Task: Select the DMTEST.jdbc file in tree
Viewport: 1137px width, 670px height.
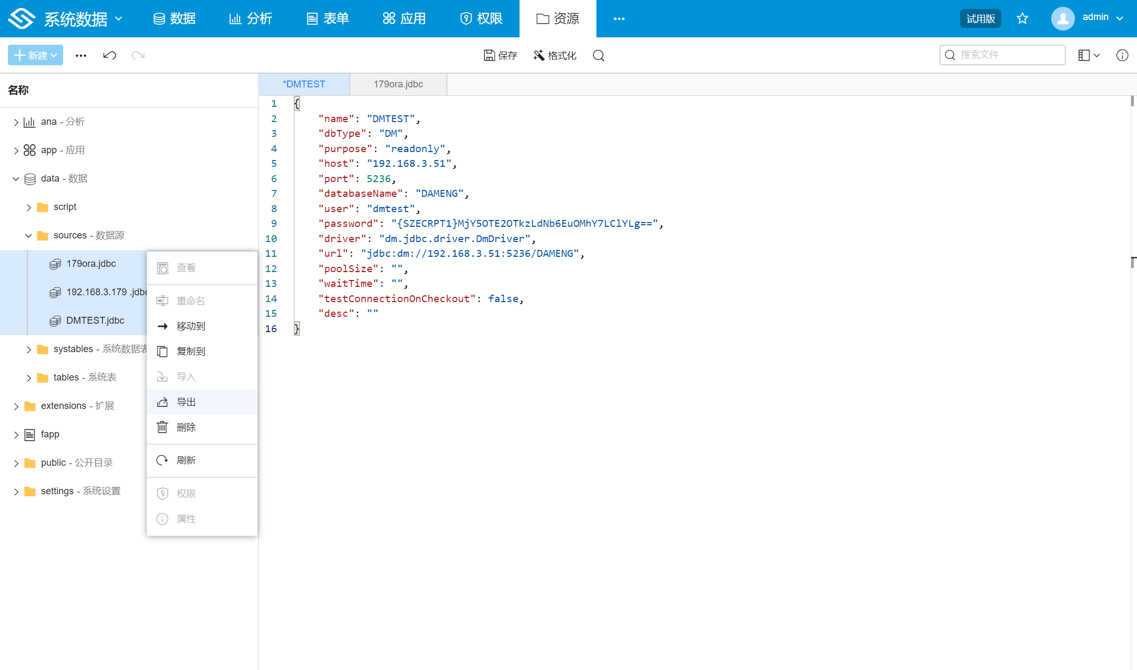Action: (95, 321)
